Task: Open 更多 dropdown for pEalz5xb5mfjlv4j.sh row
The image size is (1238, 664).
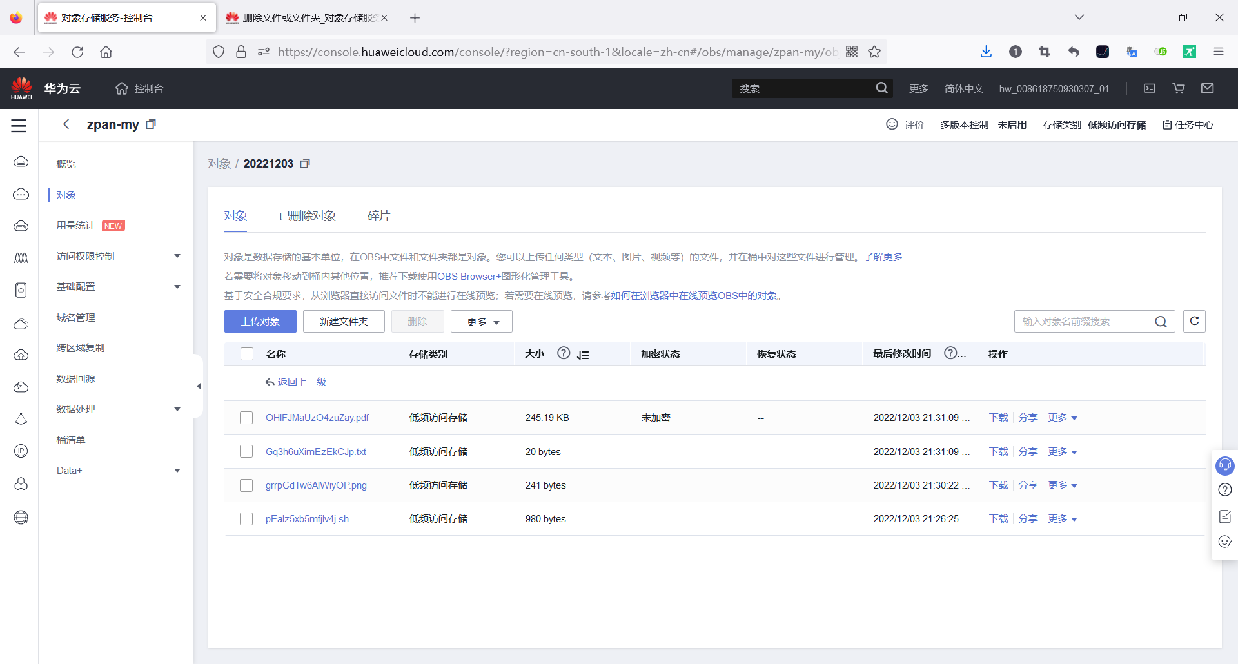Action: pyautogui.click(x=1063, y=519)
